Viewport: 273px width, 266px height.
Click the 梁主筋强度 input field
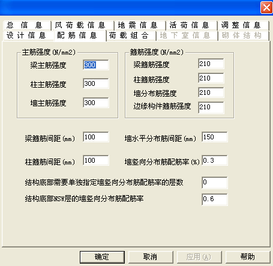tap(96, 65)
